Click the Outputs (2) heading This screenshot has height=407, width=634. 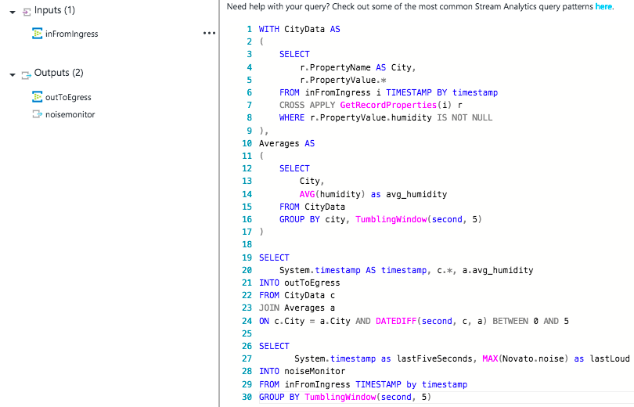tap(59, 73)
